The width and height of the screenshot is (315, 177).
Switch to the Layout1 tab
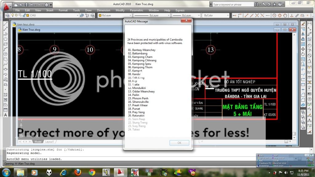click(x=49, y=142)
